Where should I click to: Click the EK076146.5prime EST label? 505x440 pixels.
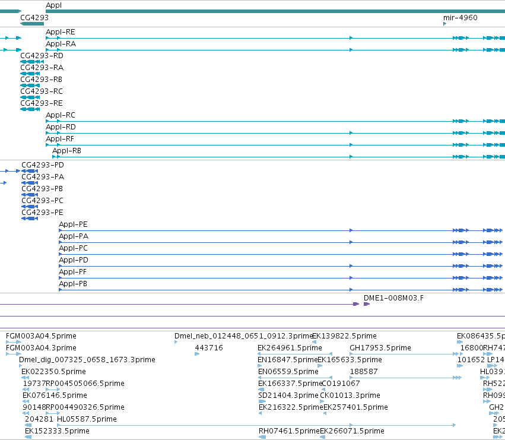55,395
